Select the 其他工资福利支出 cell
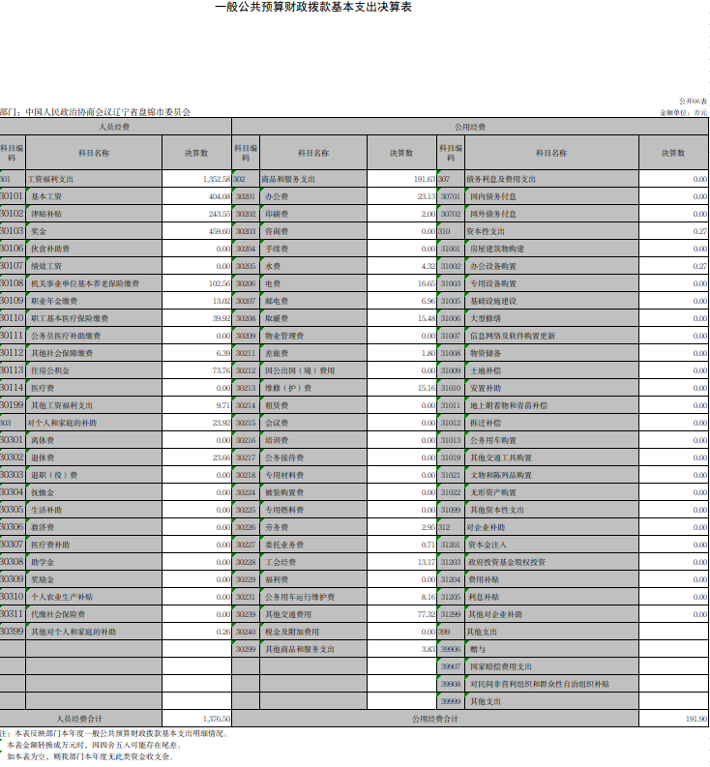This screenshot has height=767, width=710. click(94, 405)
